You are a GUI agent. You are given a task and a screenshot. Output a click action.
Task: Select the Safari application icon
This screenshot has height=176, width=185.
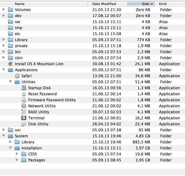click(x=17, y=76)
